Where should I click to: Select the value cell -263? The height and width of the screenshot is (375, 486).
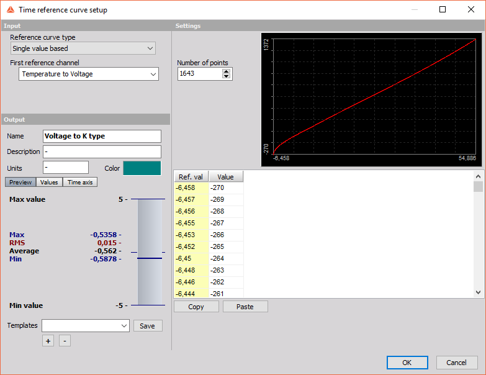pos(227,270)
